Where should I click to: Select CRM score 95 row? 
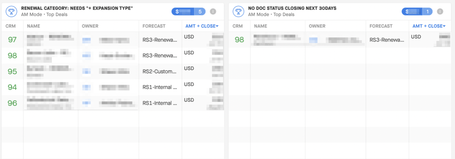12,71
